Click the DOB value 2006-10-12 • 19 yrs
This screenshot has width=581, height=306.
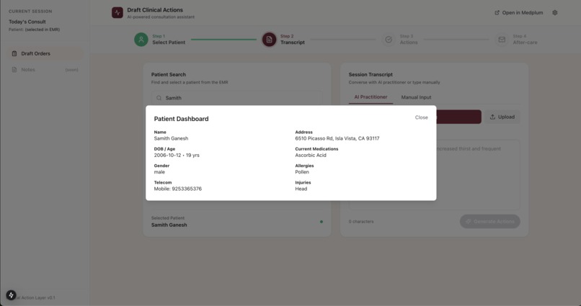click(177, 156)
